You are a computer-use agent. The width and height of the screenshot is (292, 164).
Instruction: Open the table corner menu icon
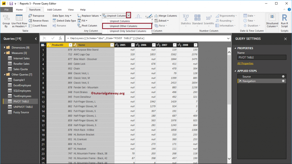click(43, 45)
